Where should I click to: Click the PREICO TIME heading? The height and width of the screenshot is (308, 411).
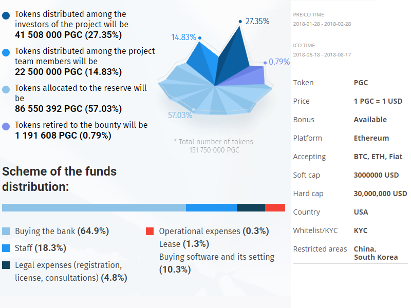pos(308,15)
